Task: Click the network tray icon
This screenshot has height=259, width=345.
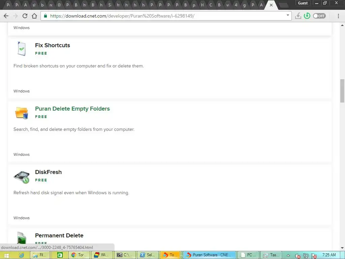Action: 306,256
